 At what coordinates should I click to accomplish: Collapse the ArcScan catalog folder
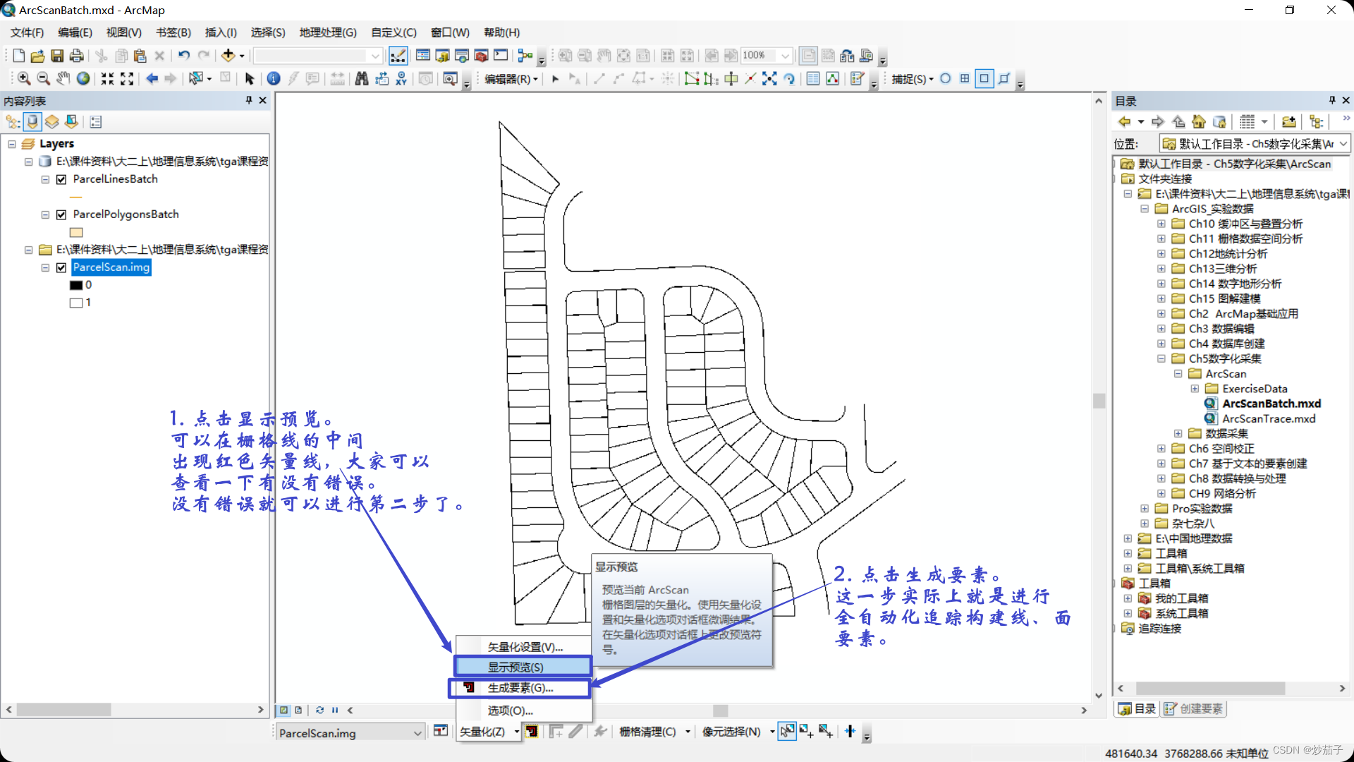point(1178,374)
